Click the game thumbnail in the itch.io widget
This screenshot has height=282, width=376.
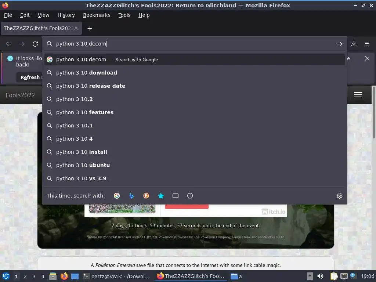tap(122, 209)
